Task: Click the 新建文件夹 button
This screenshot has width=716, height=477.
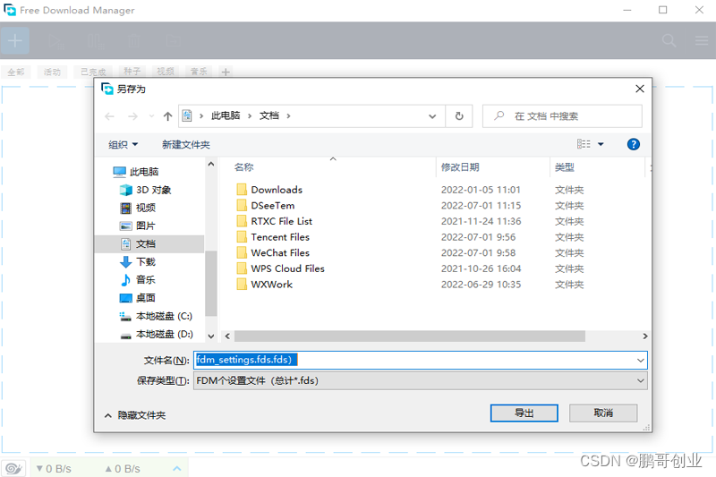Action: (186, 145)
